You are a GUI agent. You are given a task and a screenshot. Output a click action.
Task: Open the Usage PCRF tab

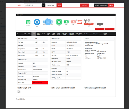point(59,34)
